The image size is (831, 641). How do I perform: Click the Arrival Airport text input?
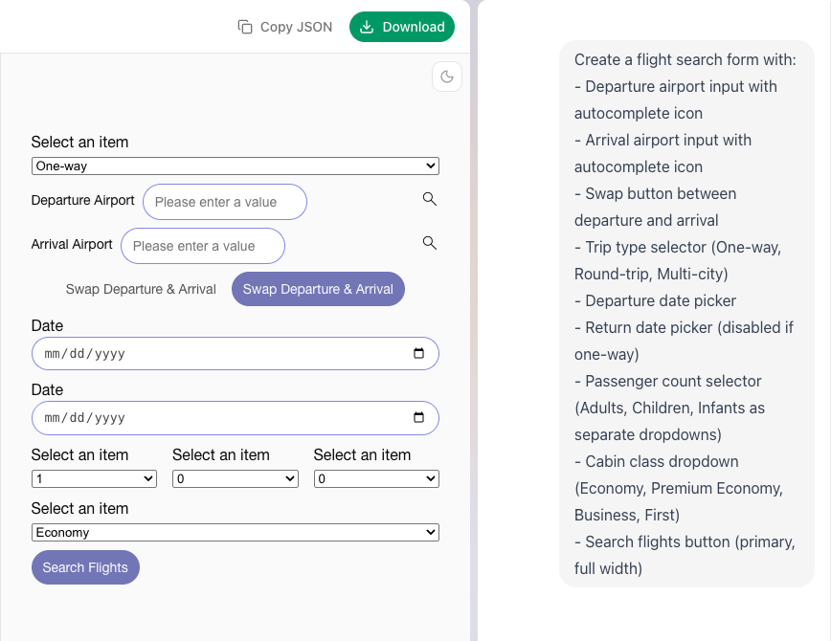tap(202, 246)
